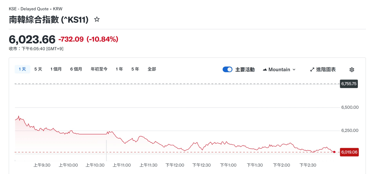Add ^KS11 to watchlist with star icon
The width and height of the screenshot is (373, 174).
pos(97,19)
